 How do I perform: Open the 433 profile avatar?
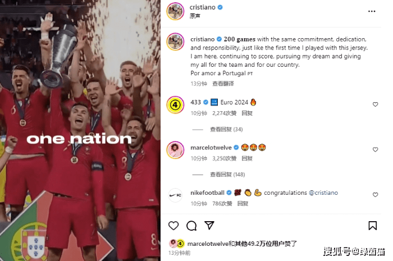tap(175, 105)
